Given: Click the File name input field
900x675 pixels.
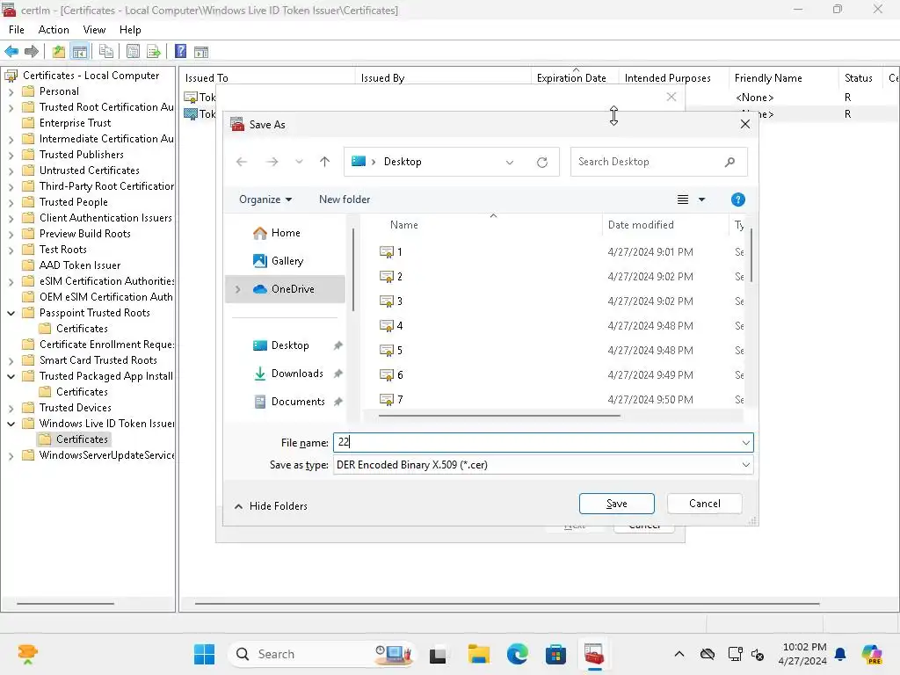Looking at the screenshot, I should point(537,443).
